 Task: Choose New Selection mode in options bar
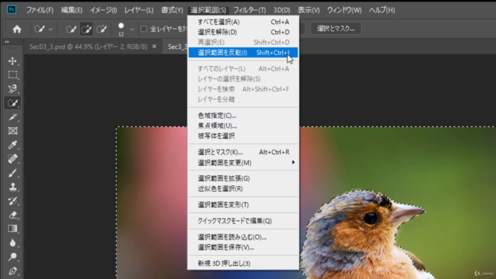(71, 29)
